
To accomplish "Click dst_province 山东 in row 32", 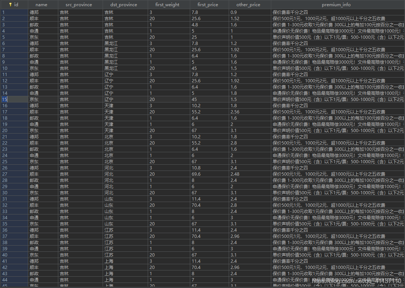I will (x=125, y=205).
